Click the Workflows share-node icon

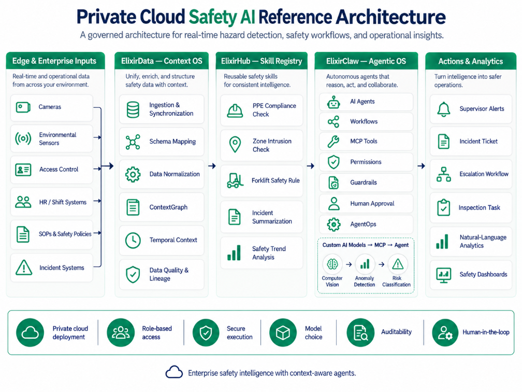tap(334, 122)
